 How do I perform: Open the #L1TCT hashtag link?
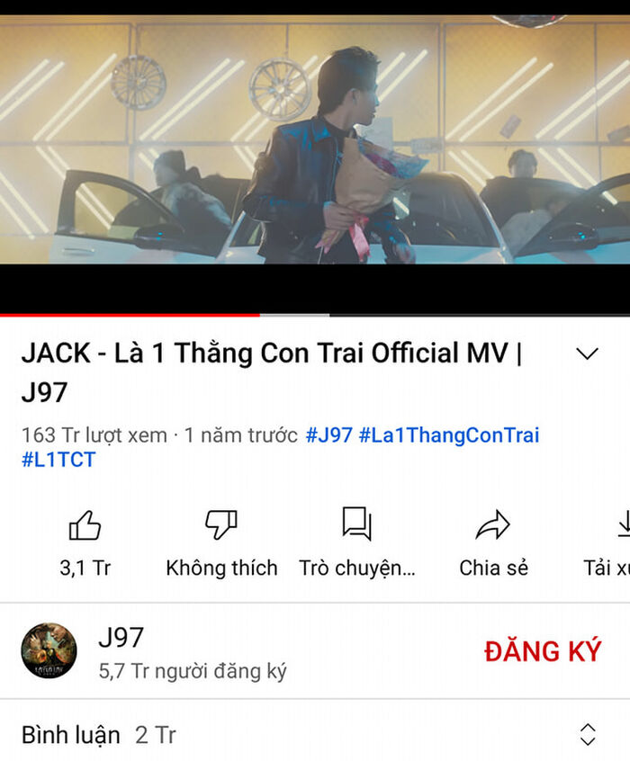pyautogui.click(x=58, y=459)
